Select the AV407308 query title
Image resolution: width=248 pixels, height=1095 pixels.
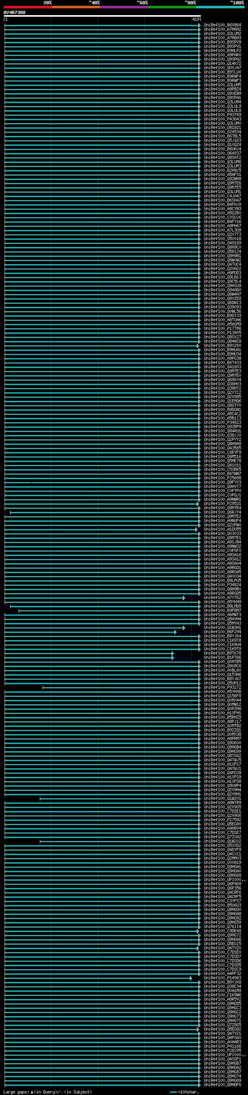(x=14, y=12)
